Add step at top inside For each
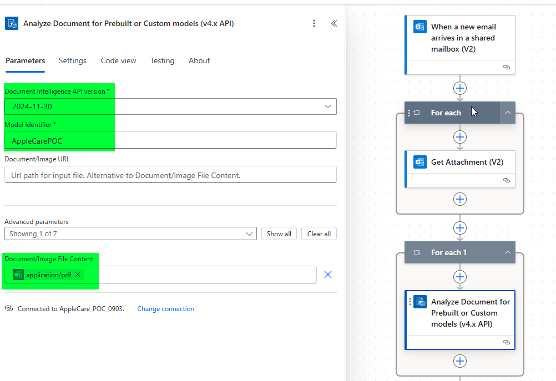Image resolution: width=556 pixels, height=381 pixels. tap(460, 137)
